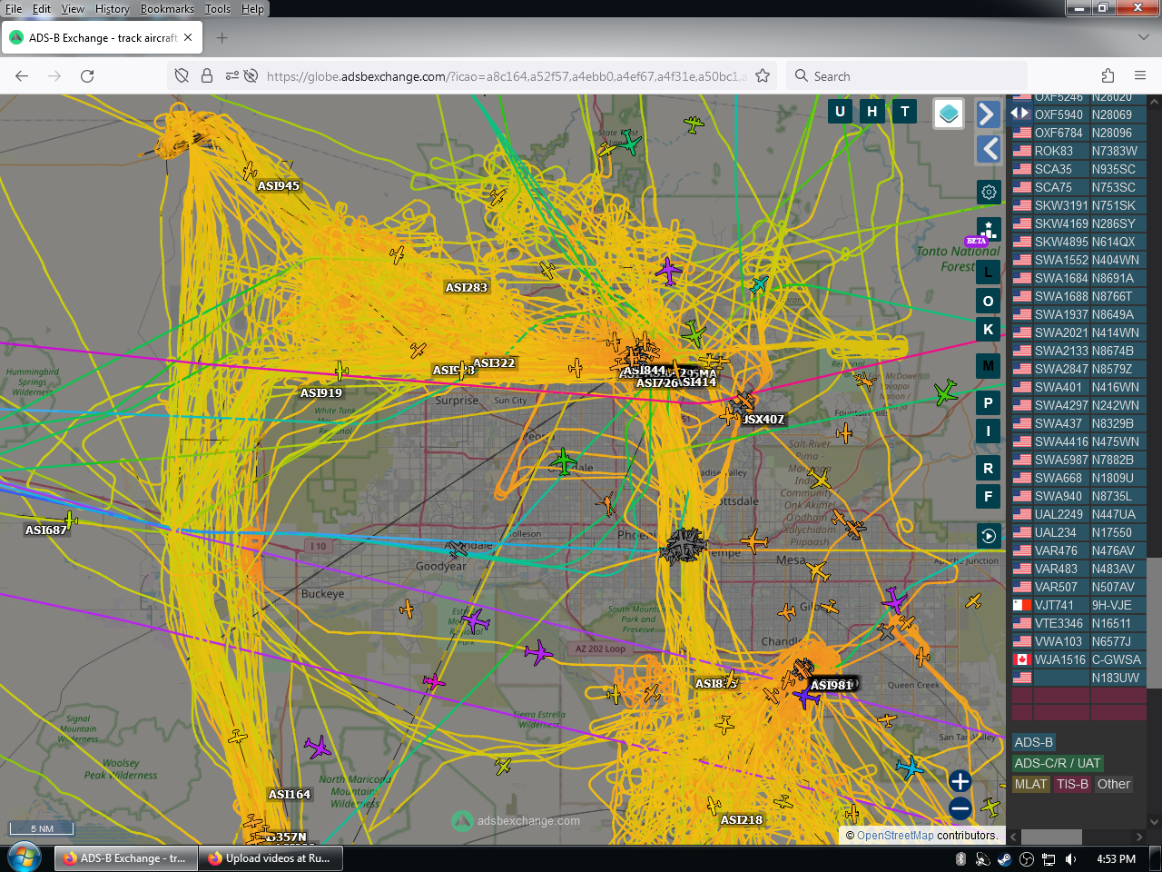The height and width of the screenshot is (872, 1162).
Task: Open the Windows Start menu
Action: (x=25, y=857)
